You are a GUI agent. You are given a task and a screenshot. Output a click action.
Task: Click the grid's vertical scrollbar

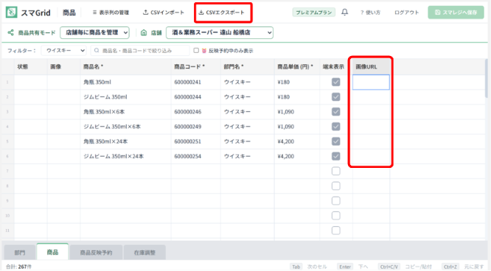[x=486, y=79]
